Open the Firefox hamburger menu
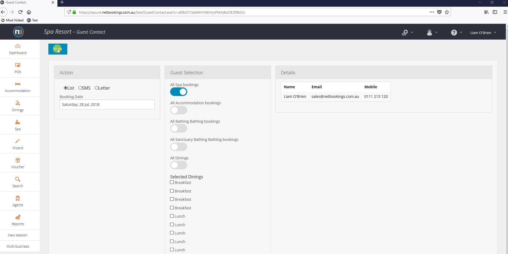 click(505, 12)
